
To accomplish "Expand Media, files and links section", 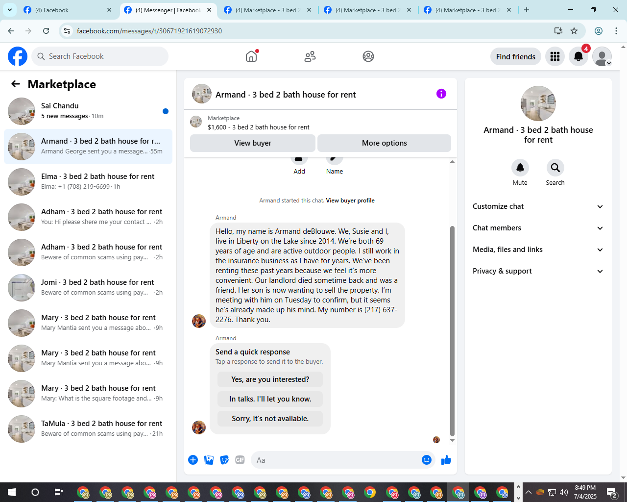I will [x=538, y=250].
